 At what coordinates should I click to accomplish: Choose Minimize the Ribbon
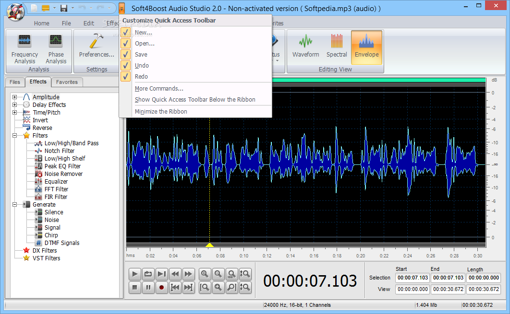[161, 111]
